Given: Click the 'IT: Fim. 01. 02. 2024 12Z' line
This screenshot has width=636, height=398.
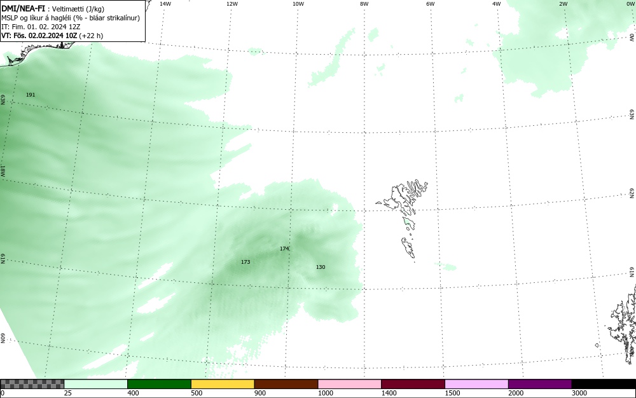Looking at the screenshot, I should click(41, 27).
